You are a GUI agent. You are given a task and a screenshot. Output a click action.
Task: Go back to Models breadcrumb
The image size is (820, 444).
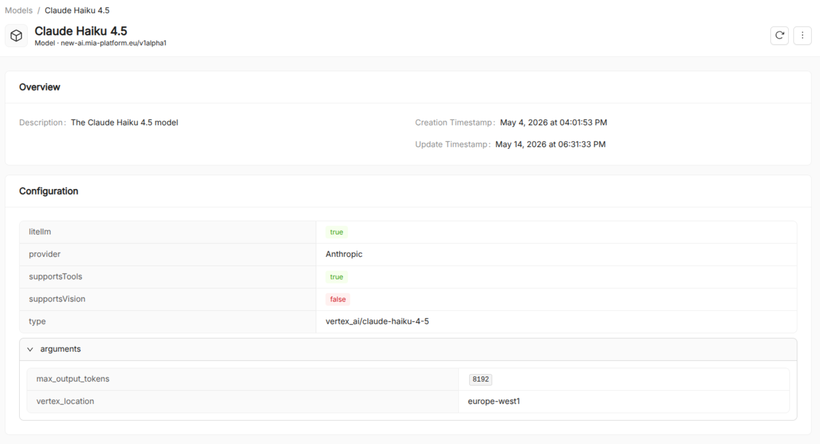pyautogui.click(x=19, y=10)
